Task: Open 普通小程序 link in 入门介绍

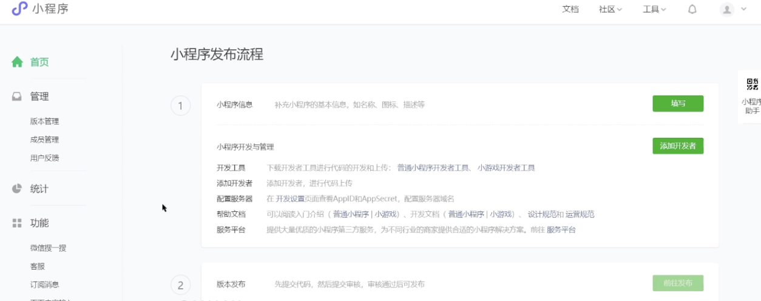Action: tap(351, 214)
